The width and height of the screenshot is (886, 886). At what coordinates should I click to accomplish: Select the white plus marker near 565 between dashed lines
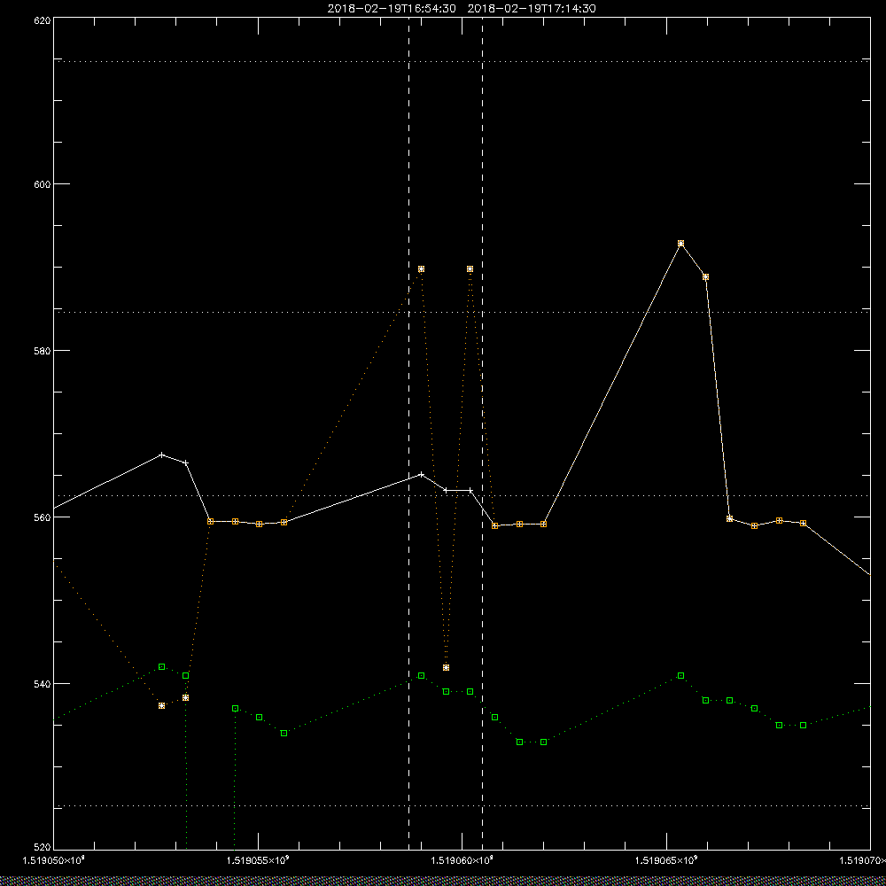421,474
